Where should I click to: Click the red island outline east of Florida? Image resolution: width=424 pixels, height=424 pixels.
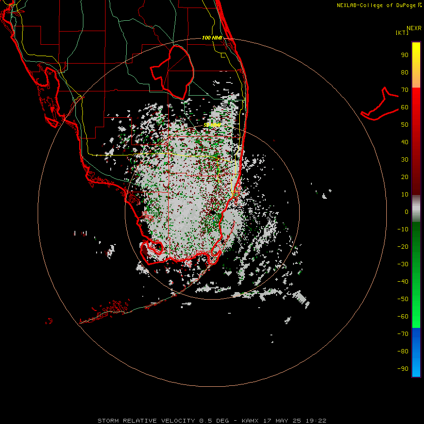pos(380,104)
